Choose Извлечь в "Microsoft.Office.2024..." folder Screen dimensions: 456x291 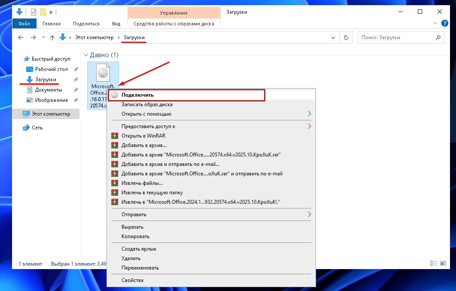211,202
